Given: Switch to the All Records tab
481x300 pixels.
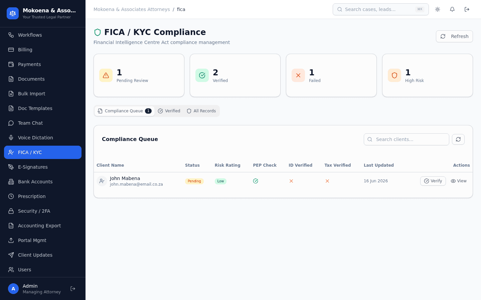Looking at the screenshot, I should click(201, 111).
